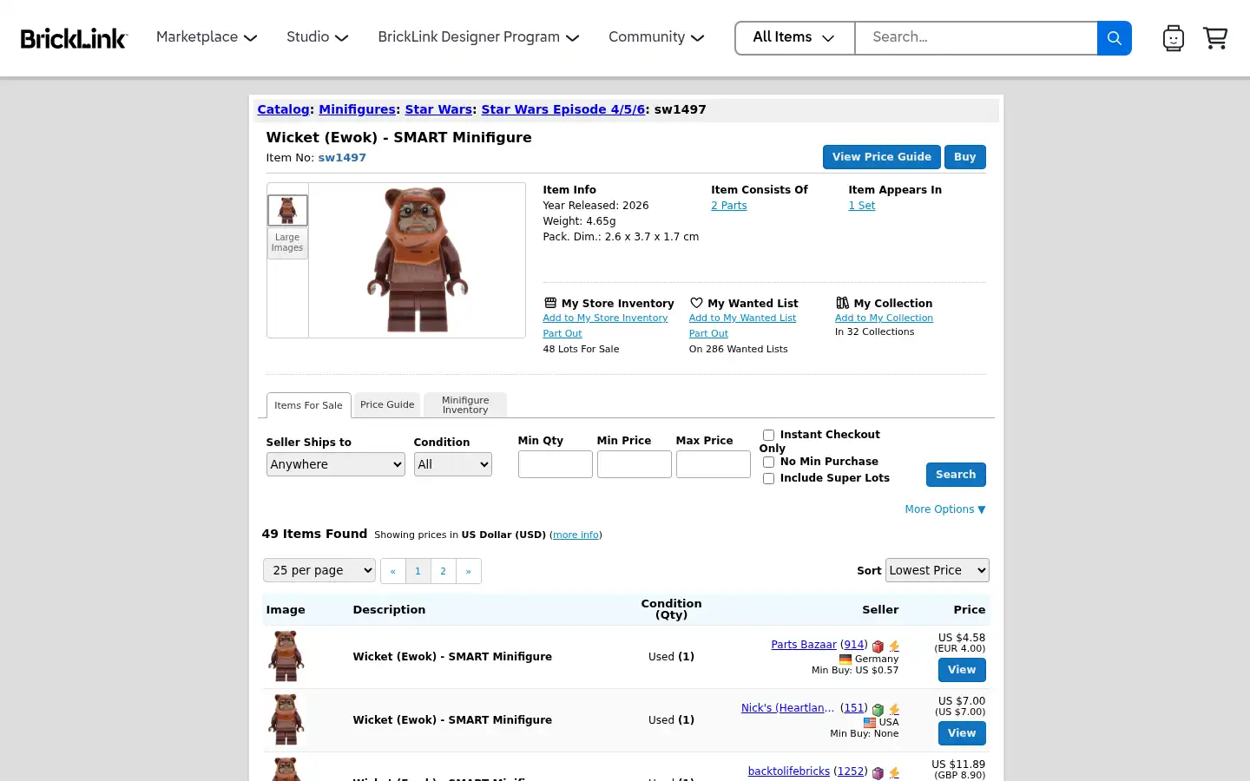Select the small Wicket thumbnail image
The image size is (1250, 781).
pyautogui.click(x=287, y=210)
